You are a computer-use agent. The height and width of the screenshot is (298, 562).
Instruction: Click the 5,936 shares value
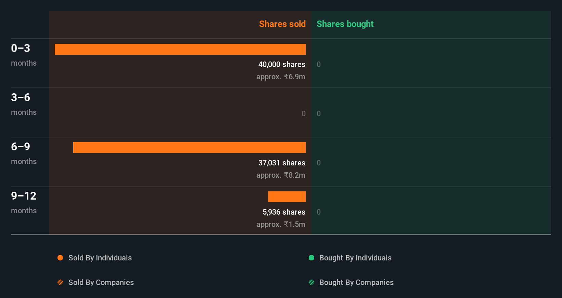pyautogui.click(x=284, y=212)
